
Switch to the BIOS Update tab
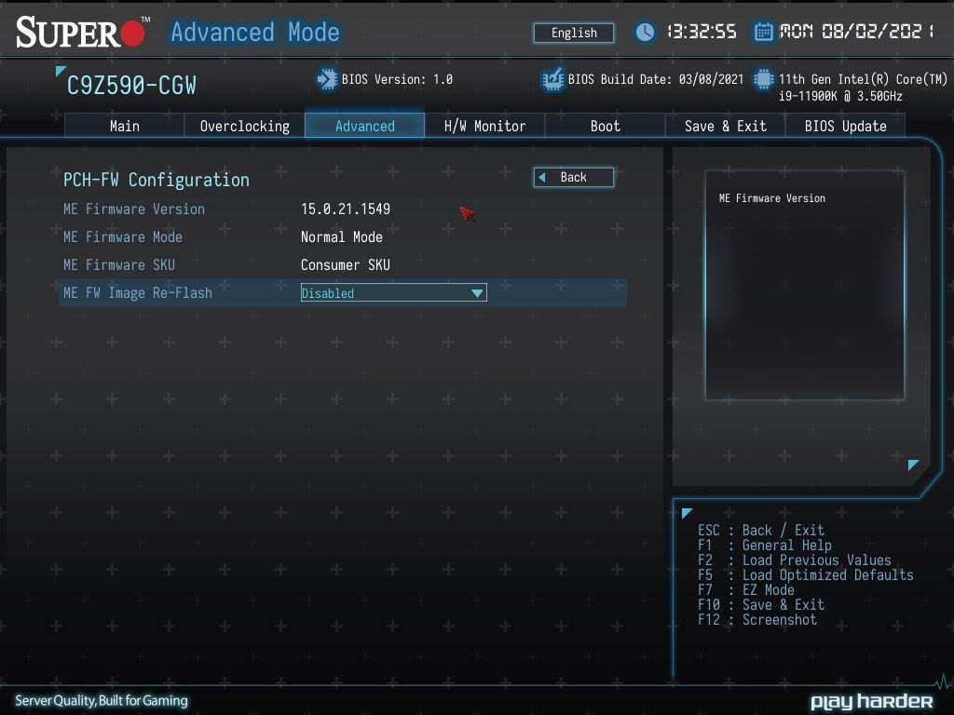tap(845, 127)
